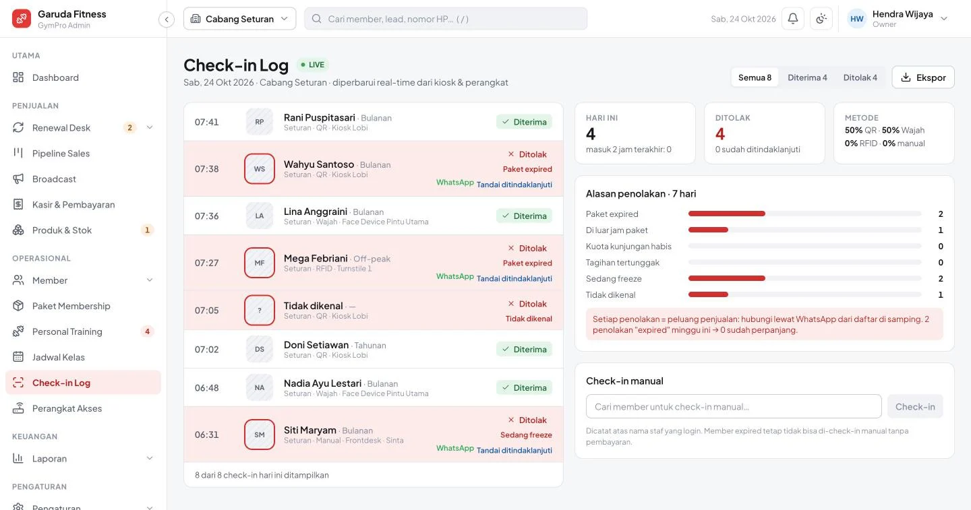
Task: Open Jadwal Kelas schedule
Action: point(83,357)
